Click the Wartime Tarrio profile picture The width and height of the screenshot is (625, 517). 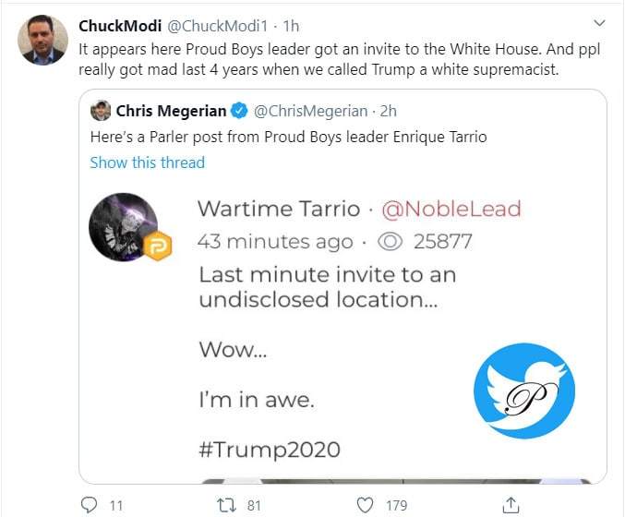pos(124,227)
